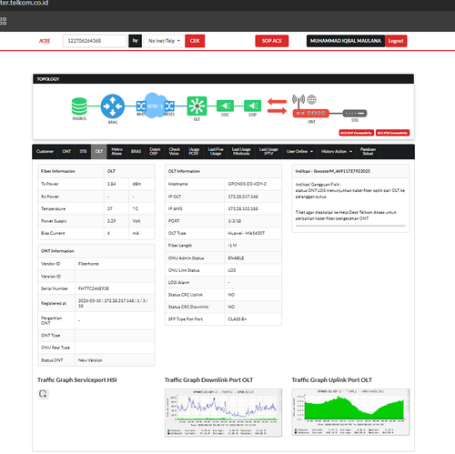Click the Fiber Length value -1 M
This screenshot has height=454, width=455.
[x=232, y=246]
